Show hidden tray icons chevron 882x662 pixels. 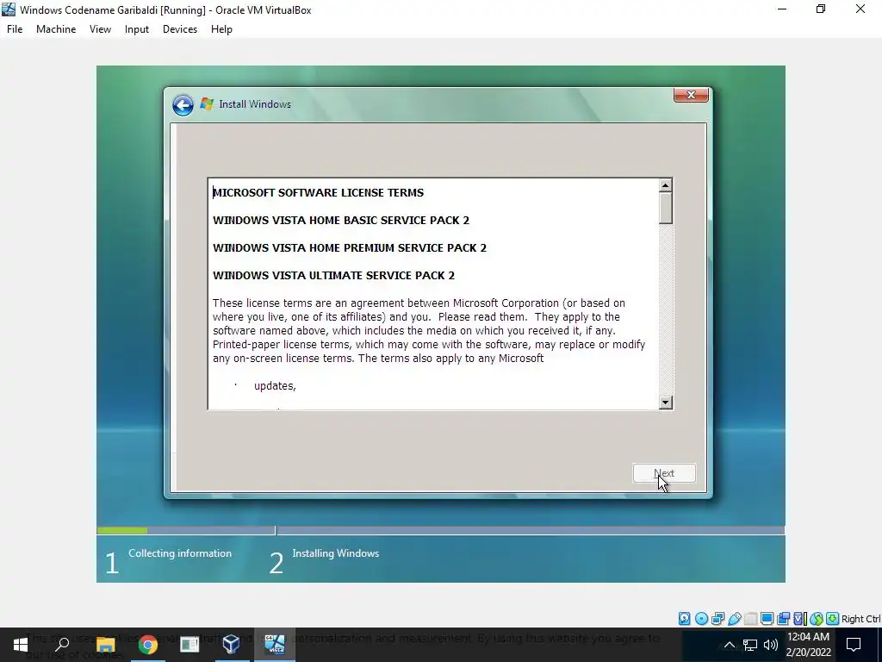pos(729,645)
